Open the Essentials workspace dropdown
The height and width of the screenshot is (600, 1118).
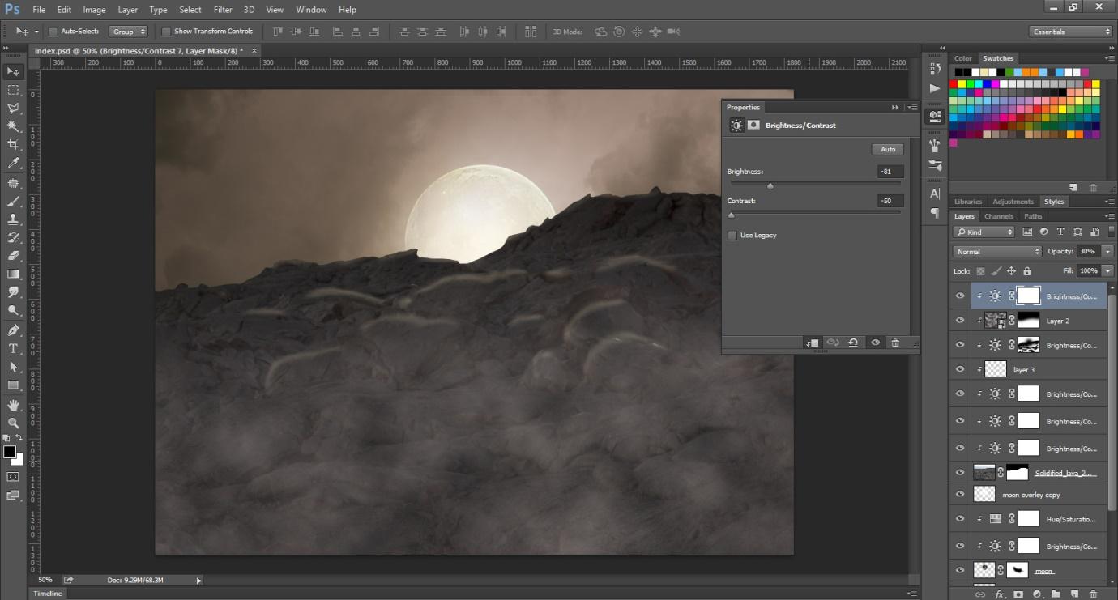pyautogui.click(x=1071, y=32)
